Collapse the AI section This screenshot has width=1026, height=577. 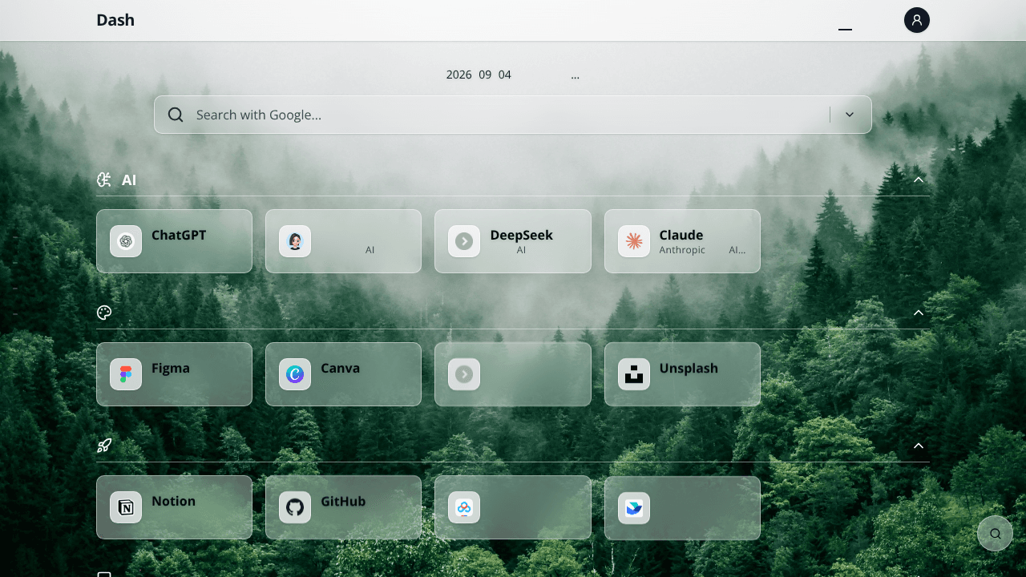(919, 180)
